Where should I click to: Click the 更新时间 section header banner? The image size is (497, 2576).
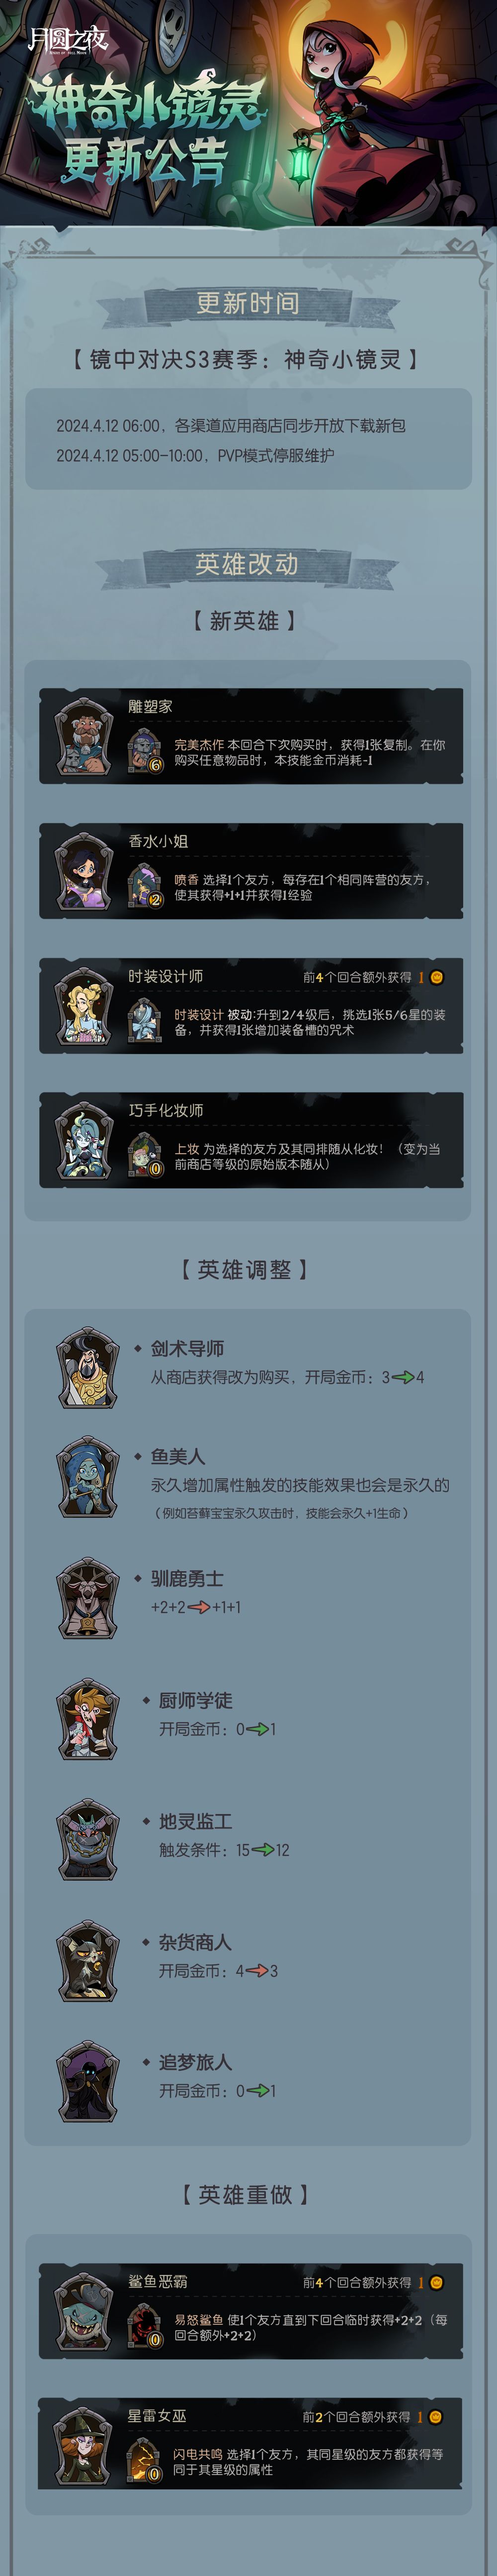[x=248, y=303]
